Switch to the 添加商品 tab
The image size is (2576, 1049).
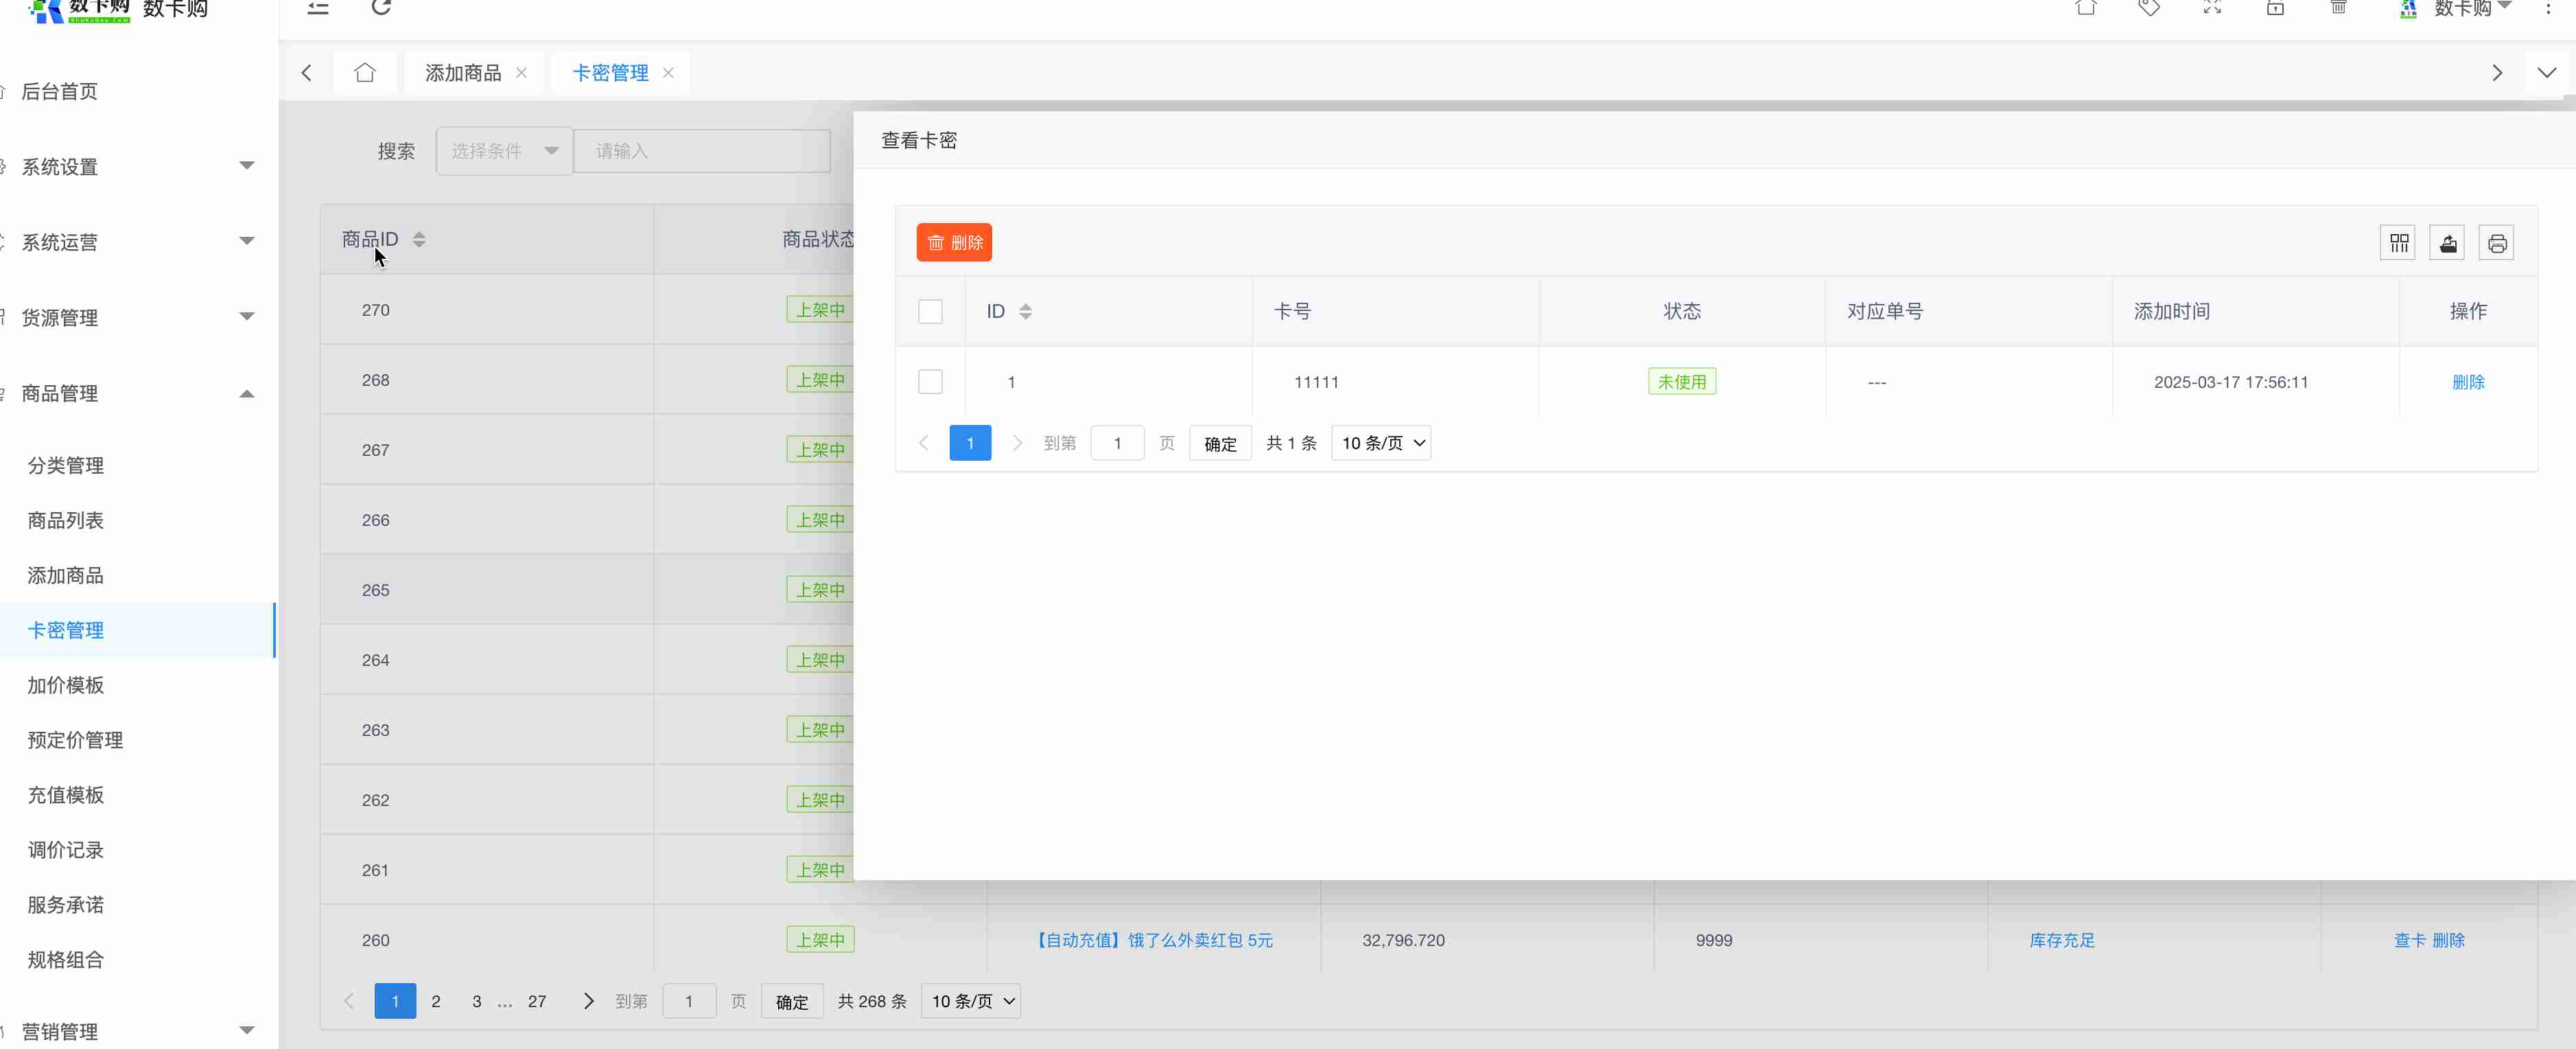coord(463,73)
